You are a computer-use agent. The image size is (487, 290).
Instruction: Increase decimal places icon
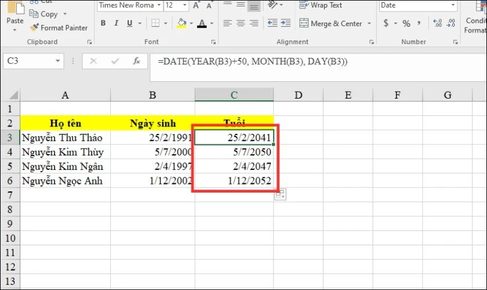437,23
